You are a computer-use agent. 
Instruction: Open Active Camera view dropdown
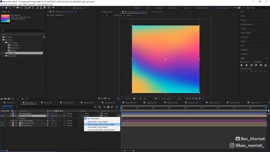(x=168, y=98)
